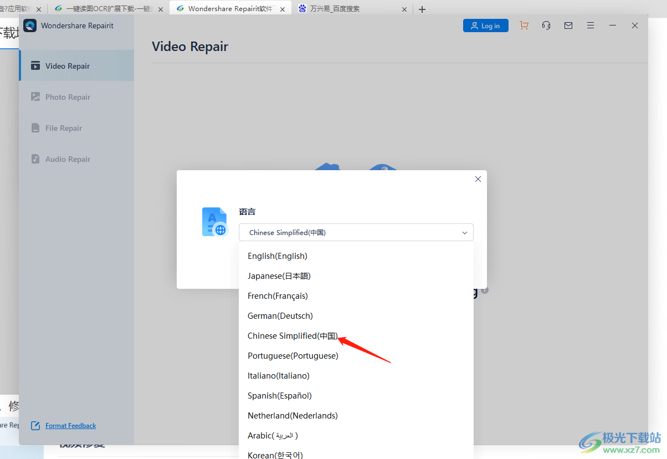
Task: Click the Audio Repair sidebar icon
Action: point(35,159)
